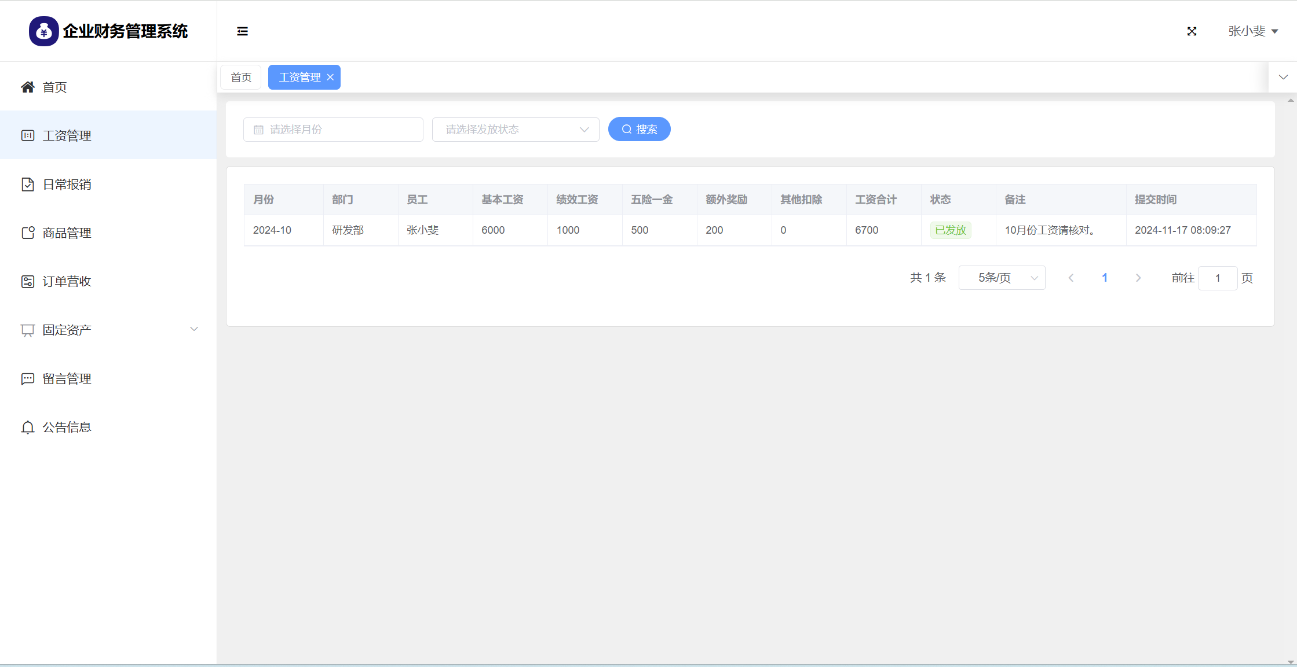
Task: Click the 搜索 button
Action: (x=639, y=130)
